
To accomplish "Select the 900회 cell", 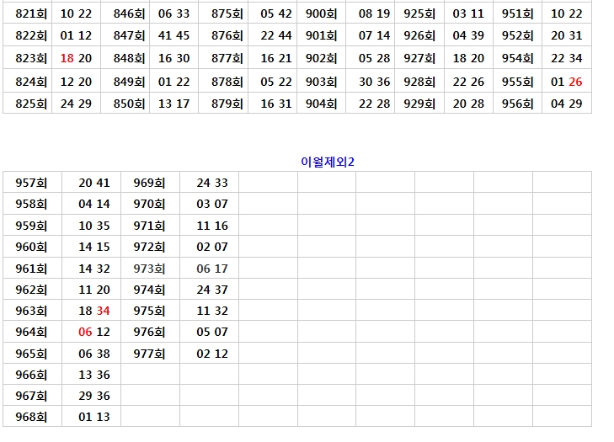I will click(321, 13).
